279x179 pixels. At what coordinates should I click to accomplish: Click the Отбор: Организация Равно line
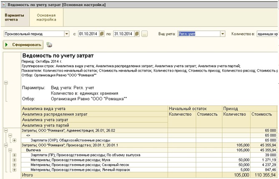tap(59, 75)
